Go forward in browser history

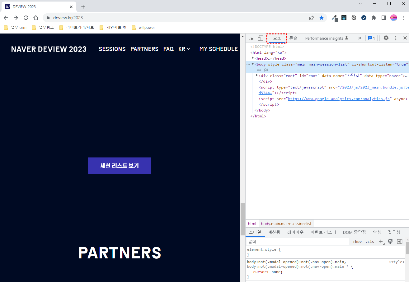pyautogui.click(x=16, y=18)
